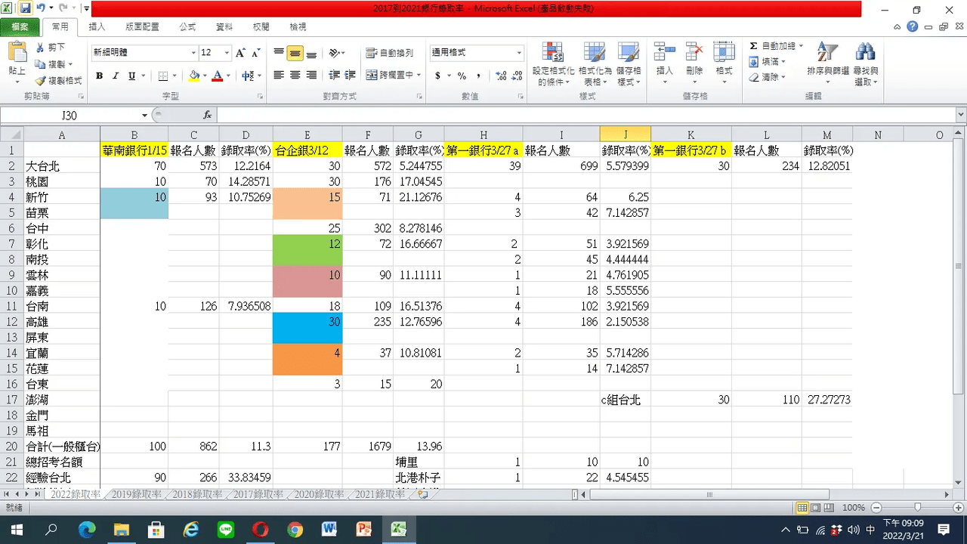Adjust the zoom slider handle
Screen dimensions: 967x544
tap(917, 508)
